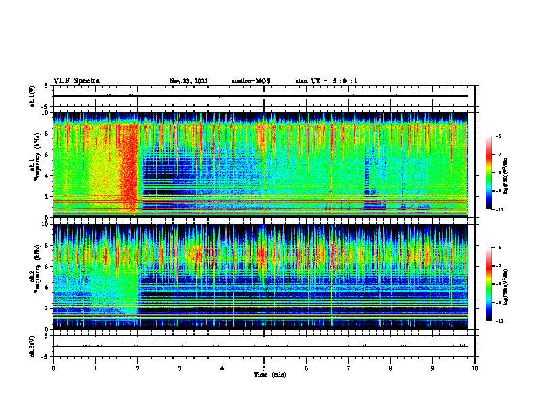Click time axis tick label "4"
Viewport: 535px width, 413px height.
[222, 368]
